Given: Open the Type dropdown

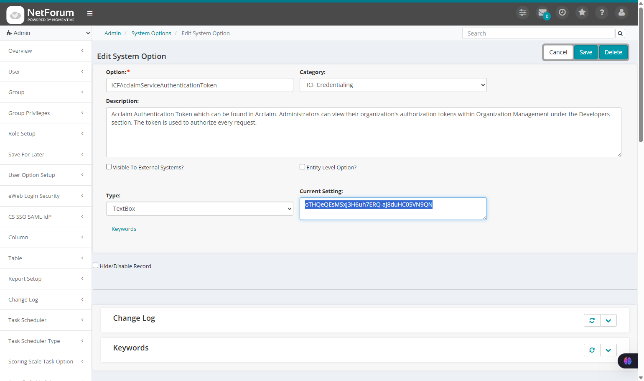Looking at the screenshot, I should [200, 209].
